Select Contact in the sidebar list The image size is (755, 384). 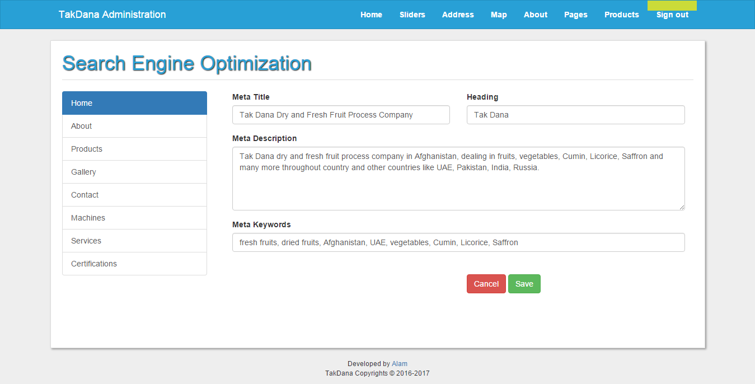(x=134, y=195)
